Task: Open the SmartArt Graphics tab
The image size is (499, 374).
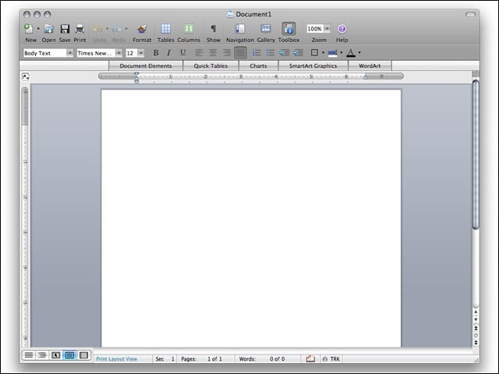Action: 313,65
